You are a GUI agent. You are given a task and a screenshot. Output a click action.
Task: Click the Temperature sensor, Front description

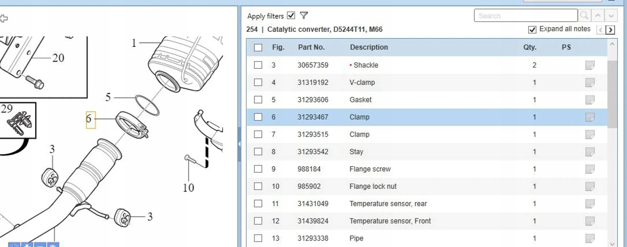[x=390, y=221]
